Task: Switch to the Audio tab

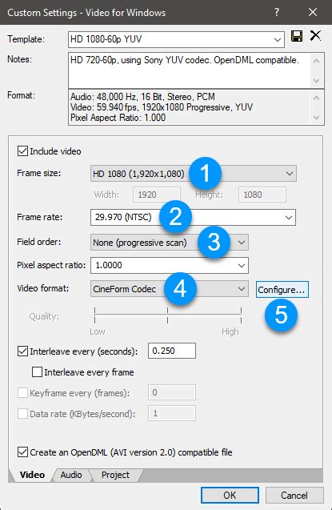Action: 71,475
